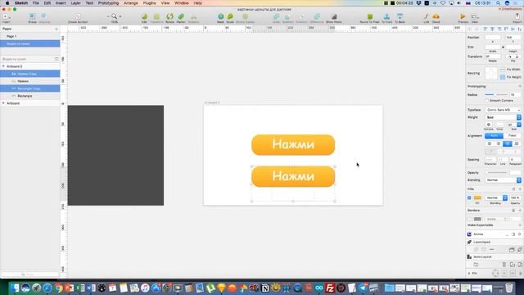The image size is (524, 295).
Task: Select the Transform tool icon
Action: tap(156, 17)
